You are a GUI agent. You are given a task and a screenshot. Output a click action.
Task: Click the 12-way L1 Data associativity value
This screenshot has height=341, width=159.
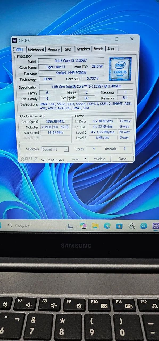pyautogui.click(x=125, y=121)
